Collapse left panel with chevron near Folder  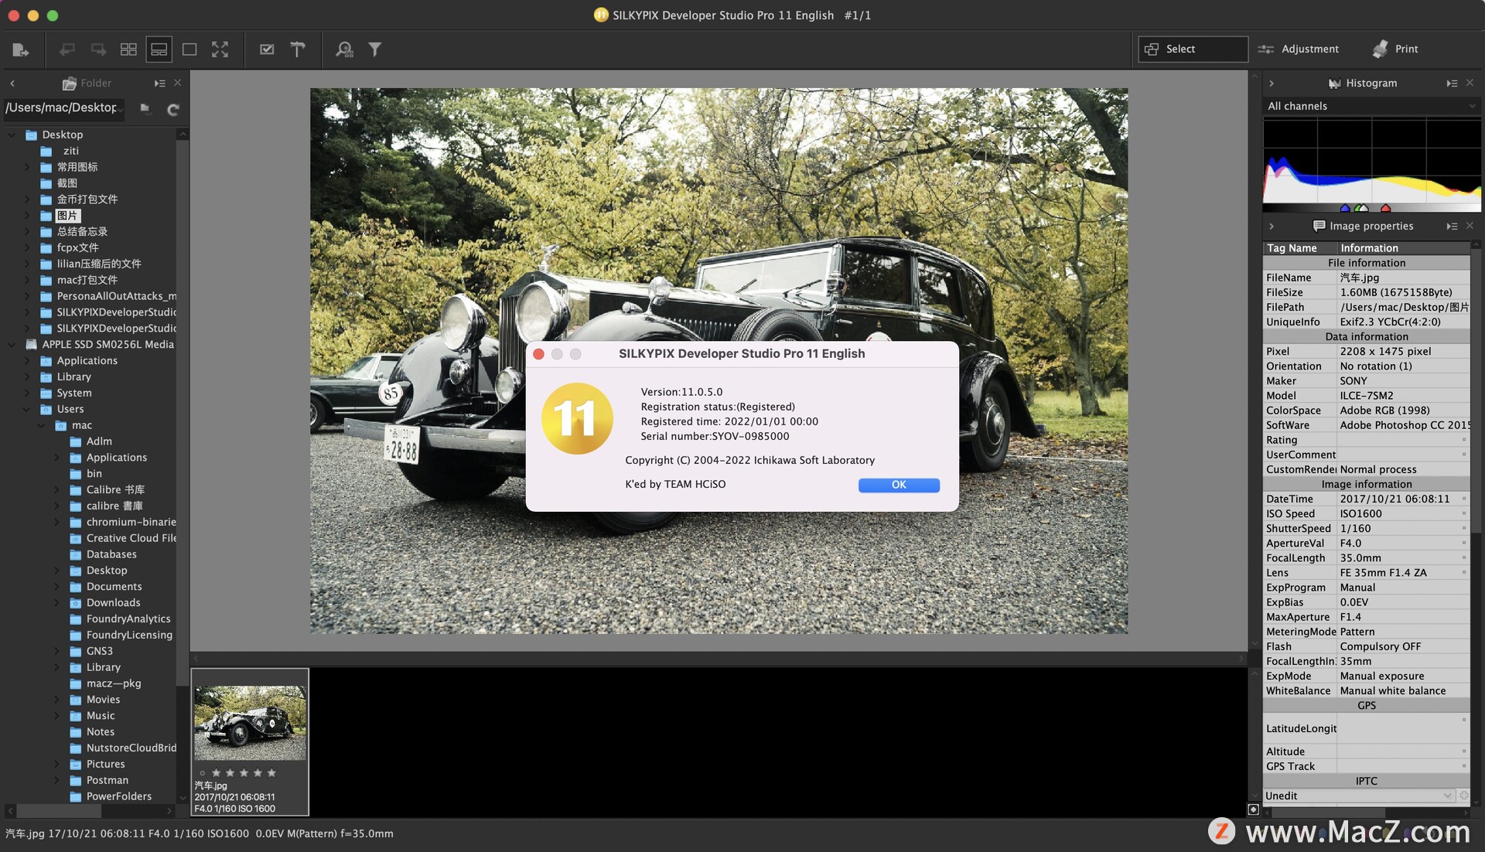(12, 83)
